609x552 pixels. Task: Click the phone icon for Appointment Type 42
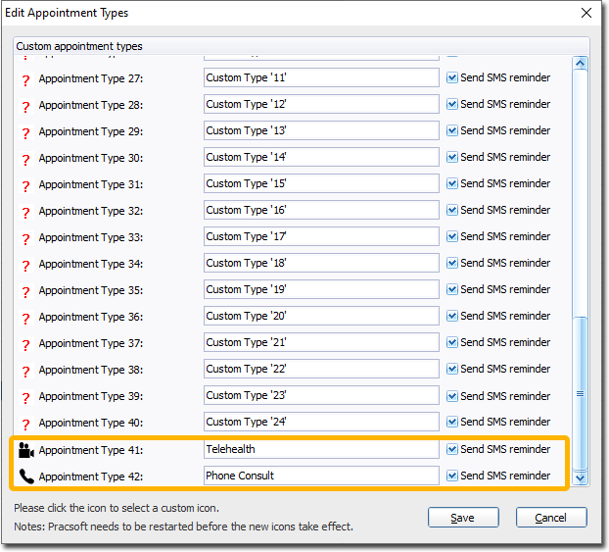(25, 477)
